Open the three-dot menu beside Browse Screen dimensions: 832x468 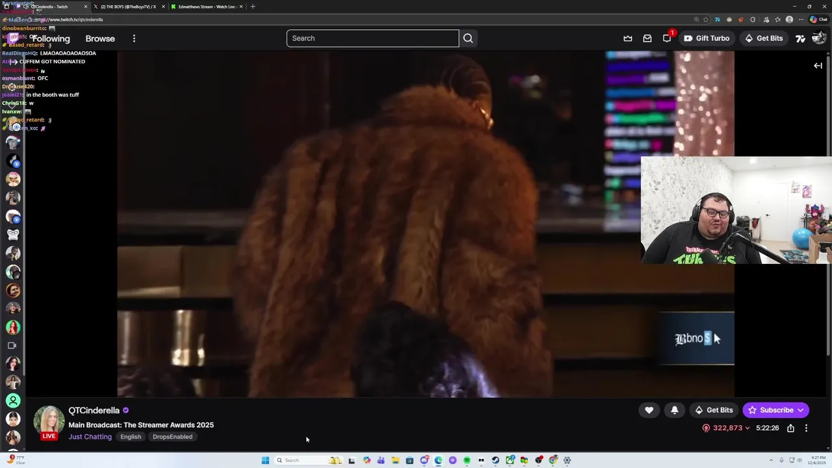(x=134, y=38)
